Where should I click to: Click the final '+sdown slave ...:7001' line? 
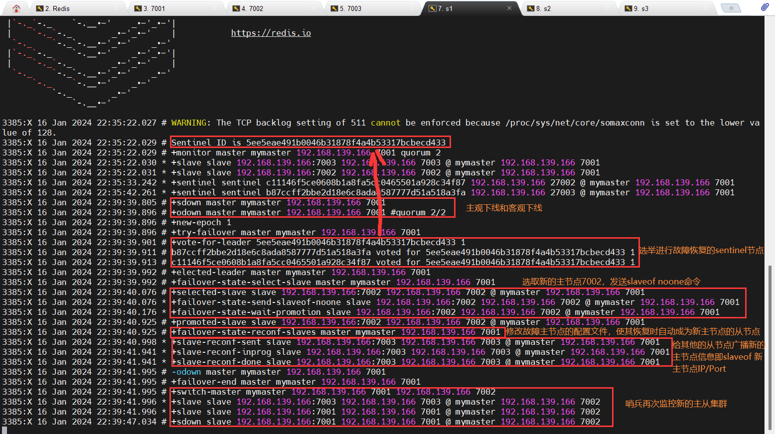tap(386, 422)
